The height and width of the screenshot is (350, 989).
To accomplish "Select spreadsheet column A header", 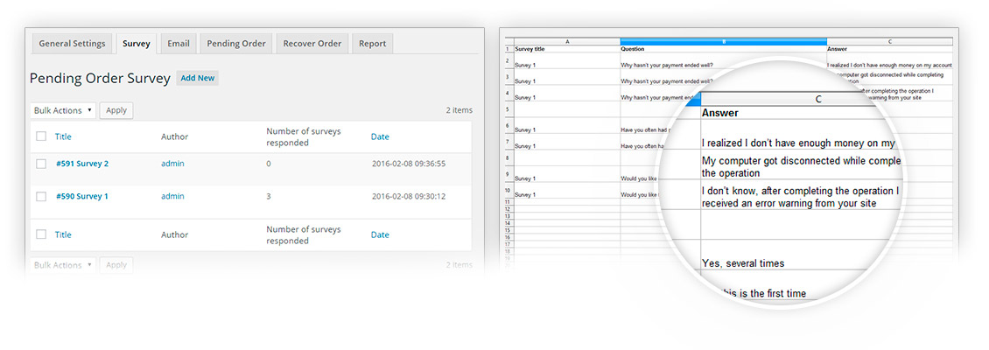I will [x=566, y=41].
